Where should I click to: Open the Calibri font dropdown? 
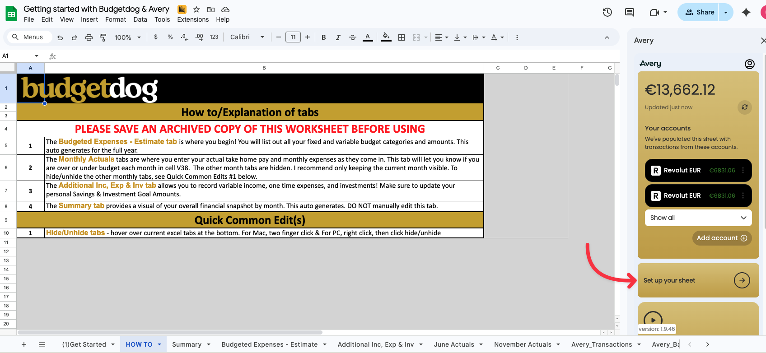[x=247, y=37]
